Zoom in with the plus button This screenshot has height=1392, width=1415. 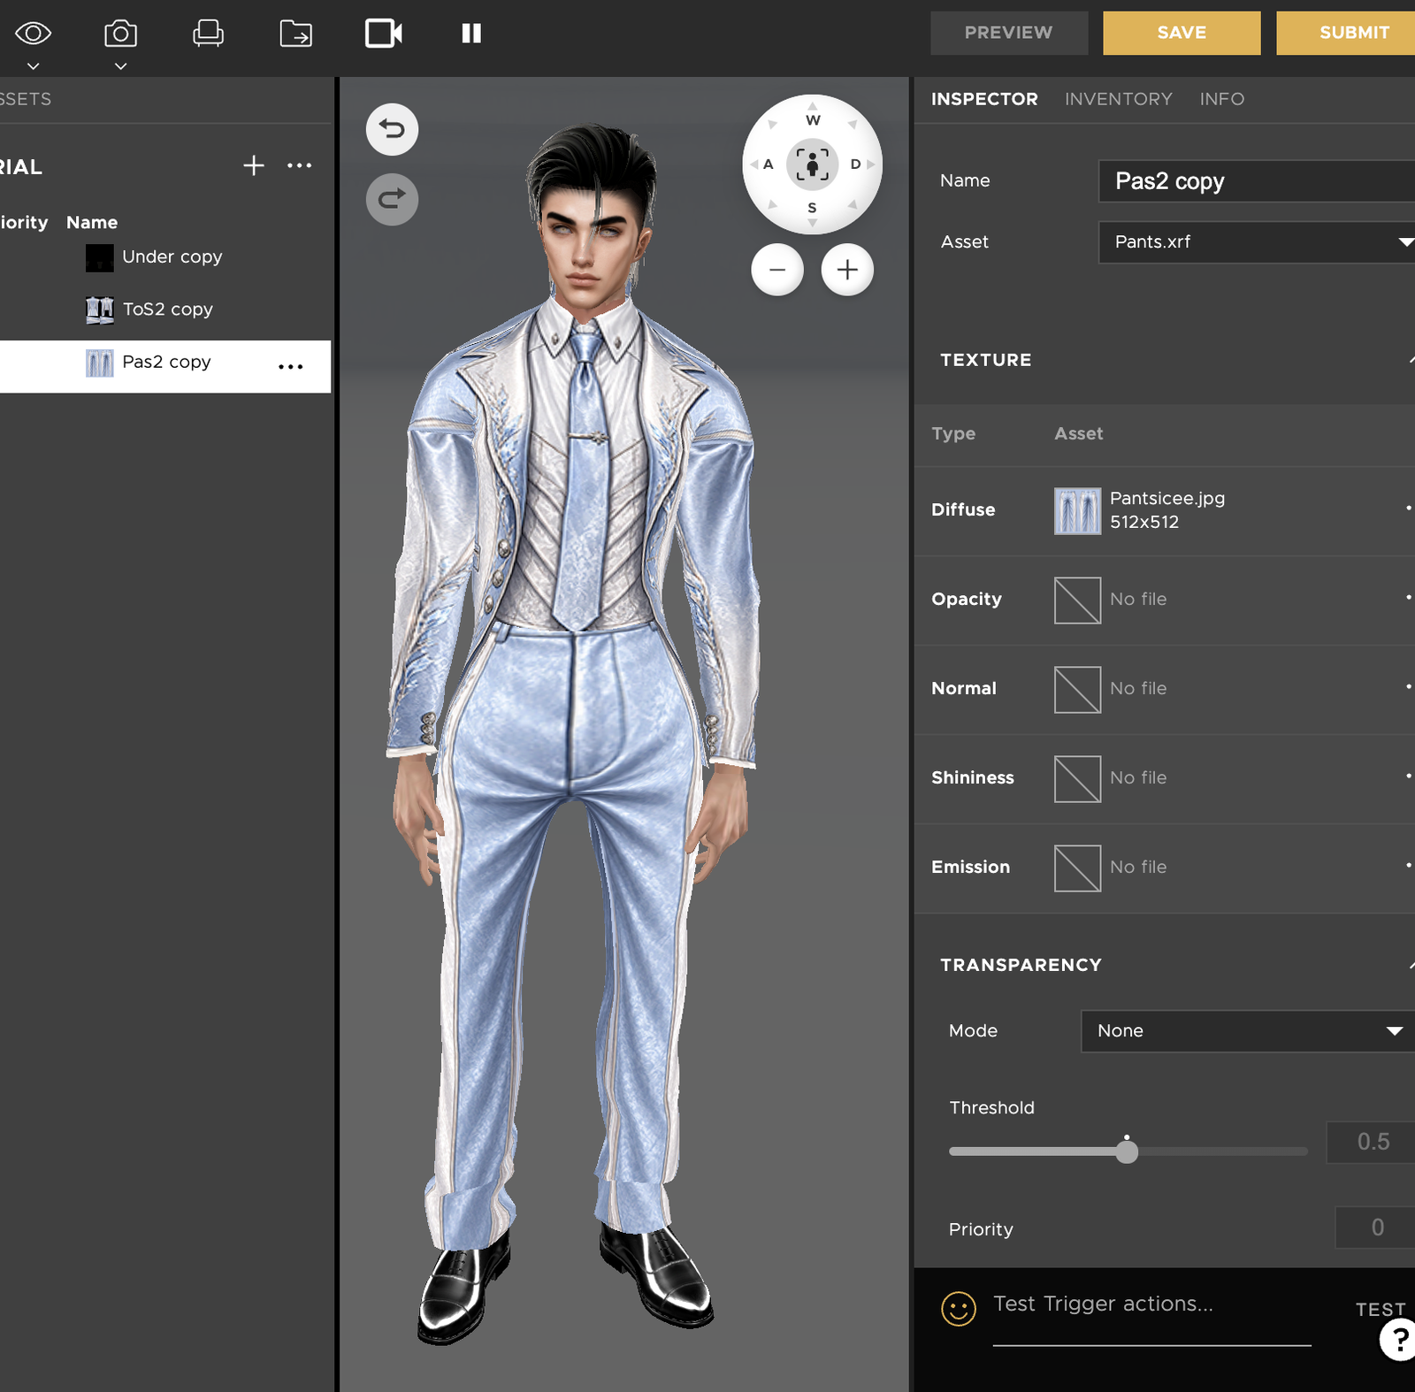(847, 270)
